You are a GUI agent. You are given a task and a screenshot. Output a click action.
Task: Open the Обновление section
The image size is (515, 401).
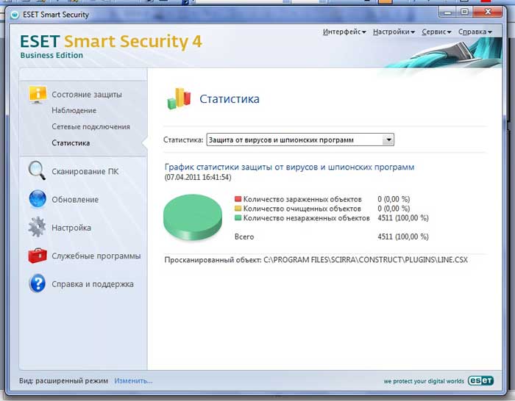[75, 199]
